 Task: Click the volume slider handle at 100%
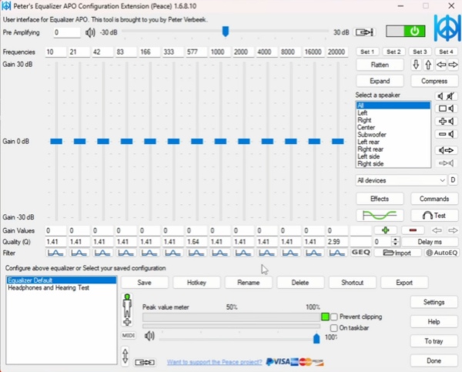pyautogui.click(x=316, y=338)
